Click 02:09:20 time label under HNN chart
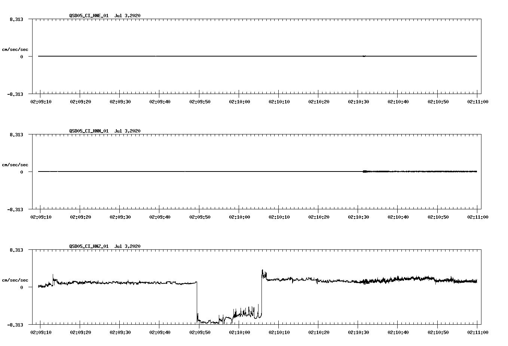 click(80, 217)
